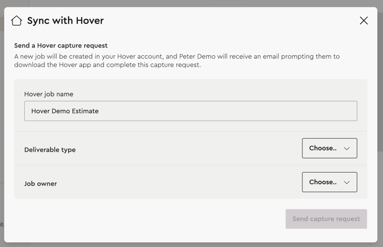This screenshot has height=247, width=383.
Task: Click the chevron arrow in Job owner dropdown
Action: (346, 183)
